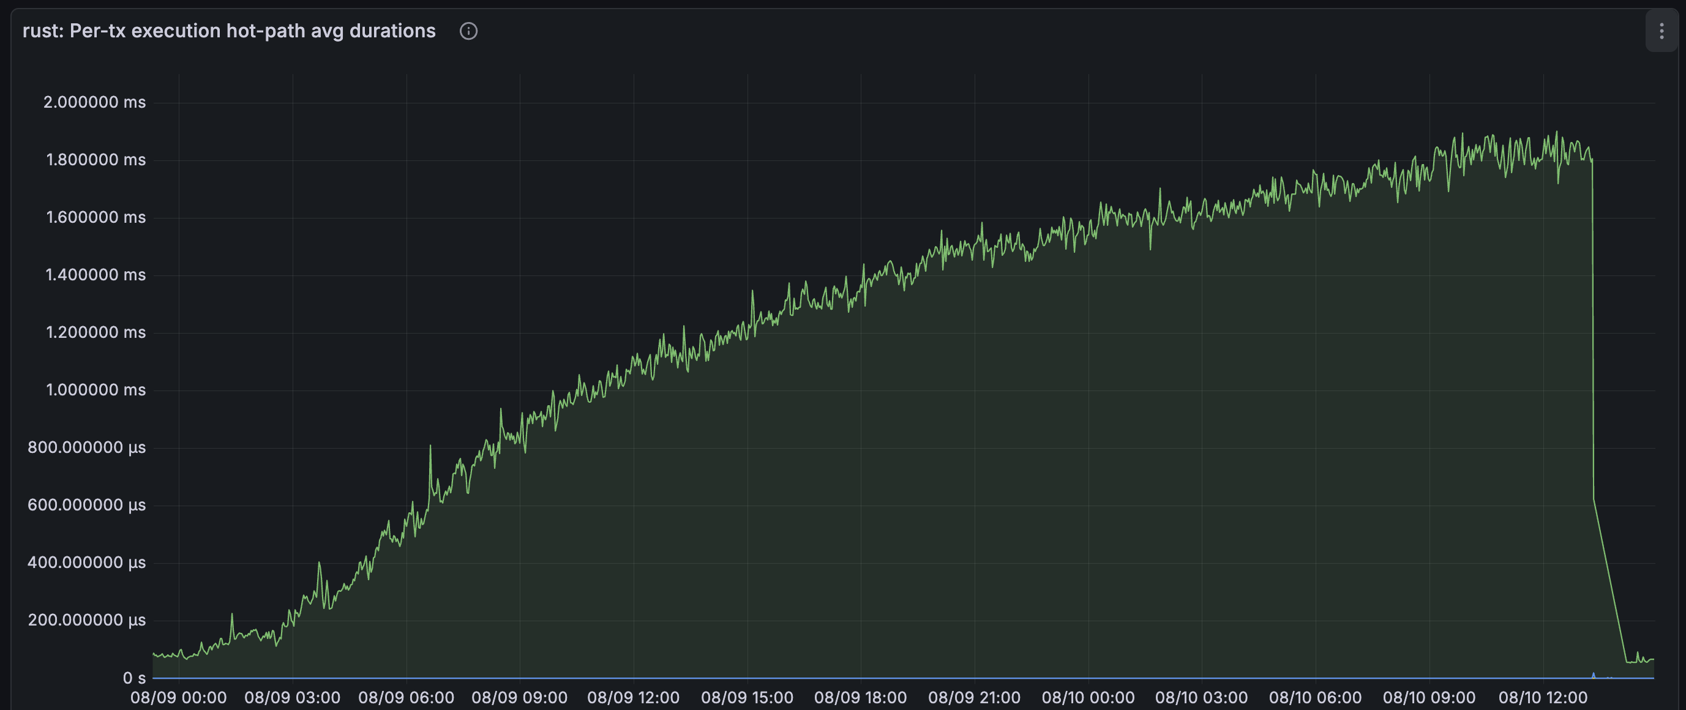The image size is (1686, 710).
Task: Select the '1.600000 ms' y-axis value
Action: (96, 217)
